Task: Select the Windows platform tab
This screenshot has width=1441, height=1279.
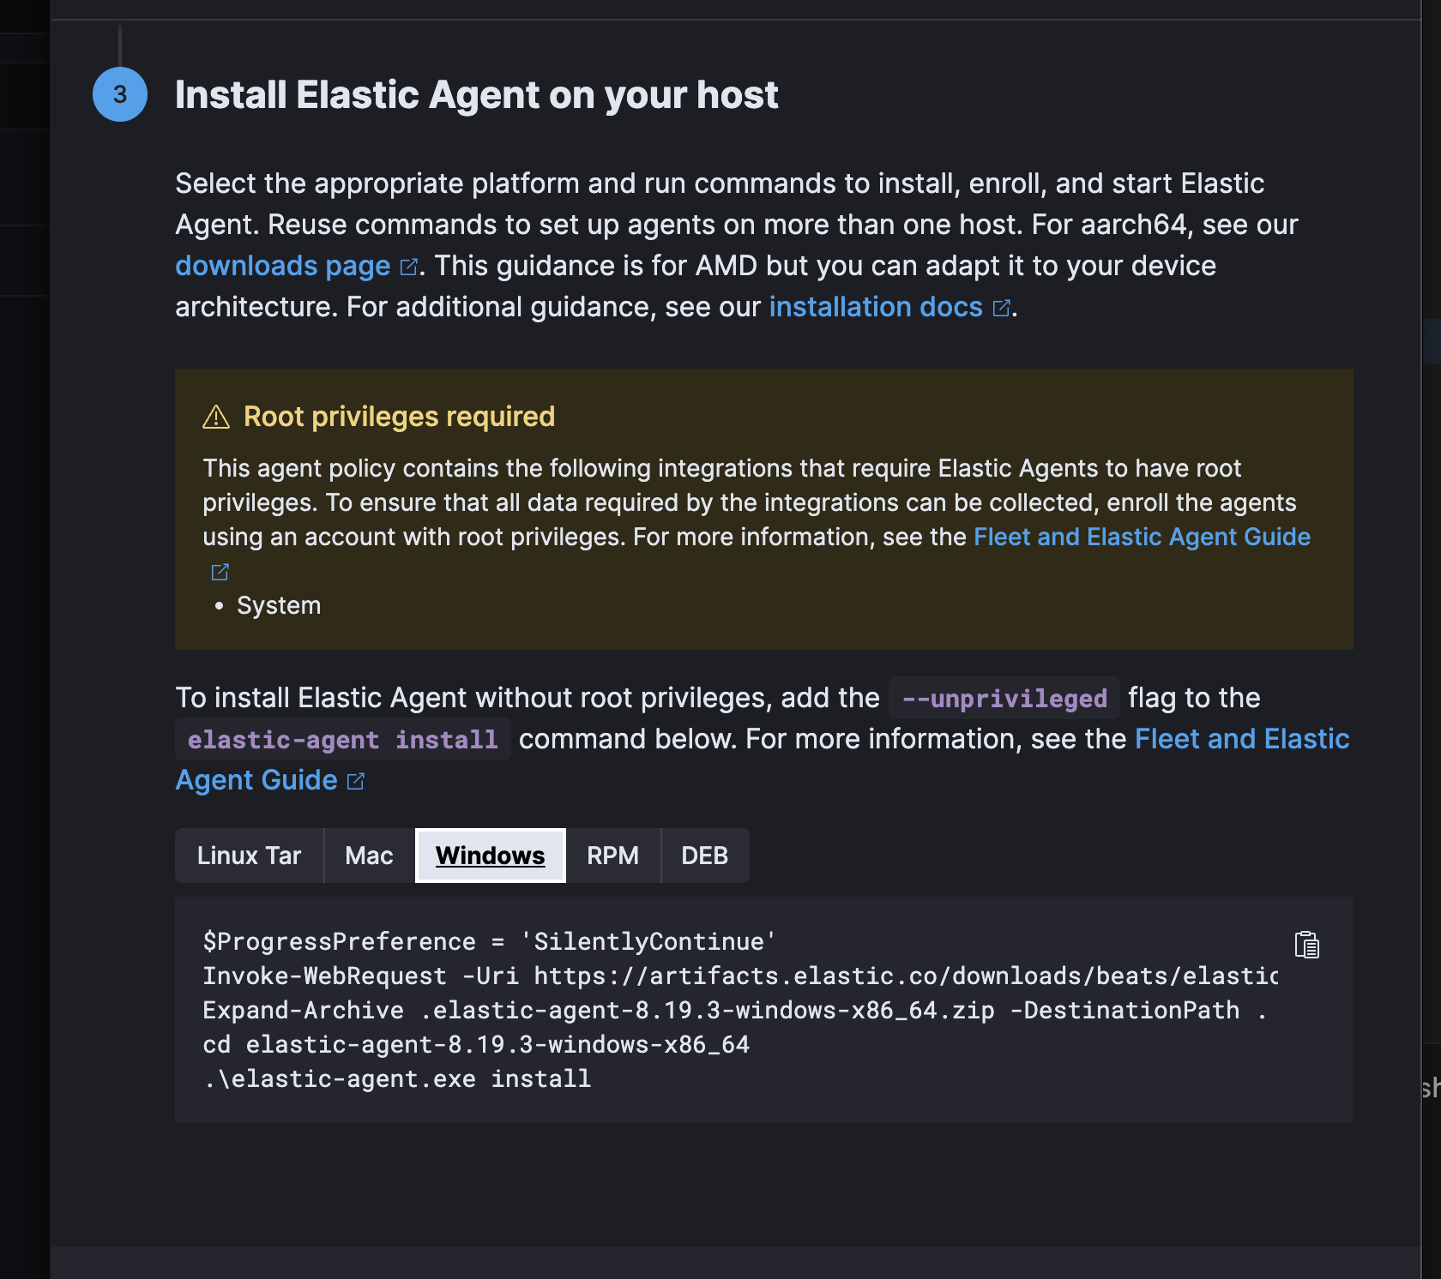Action: [490, 856]
